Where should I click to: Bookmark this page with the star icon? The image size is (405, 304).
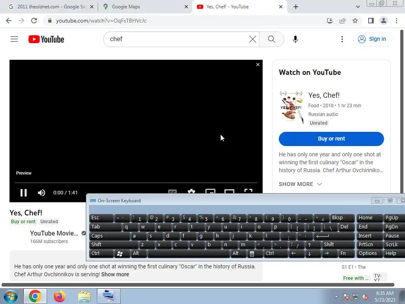coord(355,21)
